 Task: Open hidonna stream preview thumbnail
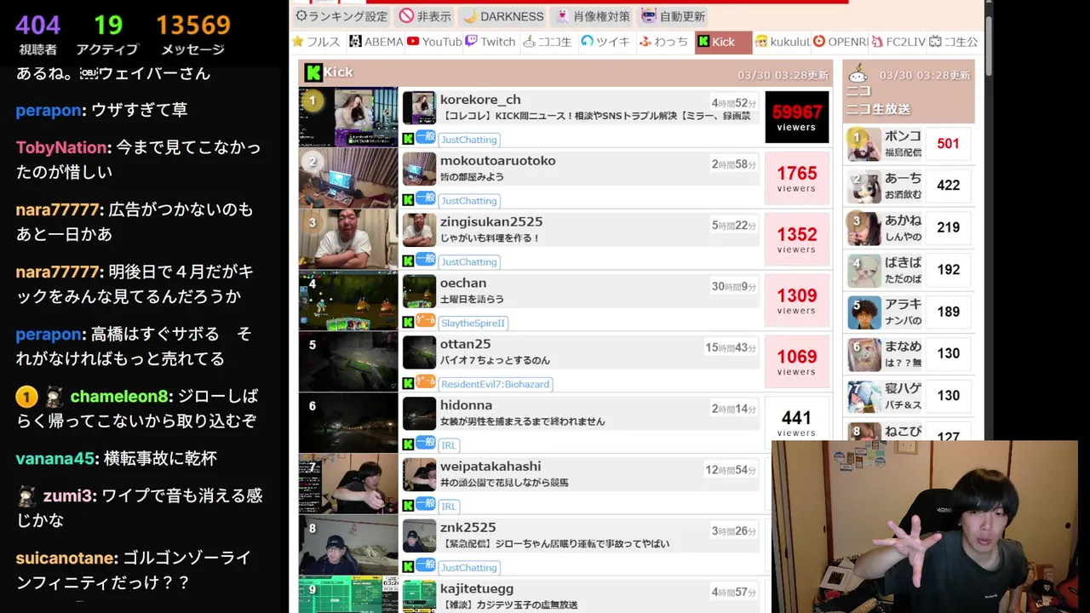(348, 423)
